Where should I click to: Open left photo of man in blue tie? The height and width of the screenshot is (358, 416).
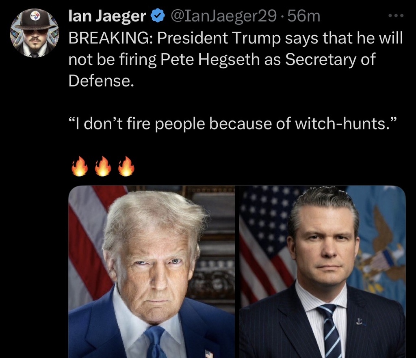tap(152, 272)
